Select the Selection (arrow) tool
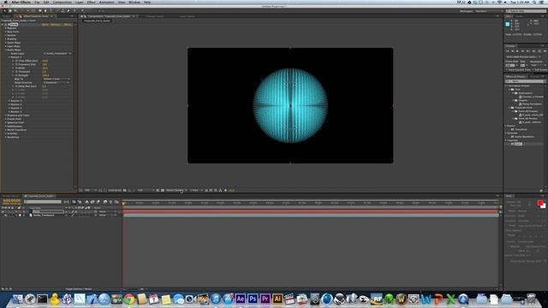Image resolution: width=548 pixels, height=308 pixels. pyautogui.click(x=4, y=11)
